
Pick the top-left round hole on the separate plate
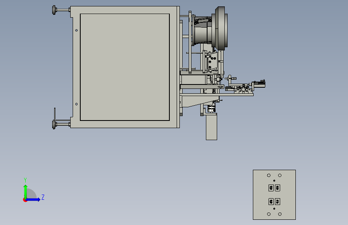[269, 175]
